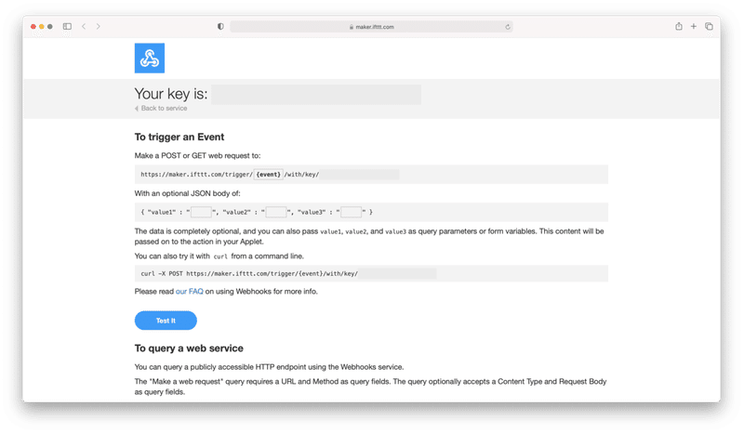The height and width of the screenshot is (433, 744).
Task: Minimize the window with yellow button
Action: (42, 27)
